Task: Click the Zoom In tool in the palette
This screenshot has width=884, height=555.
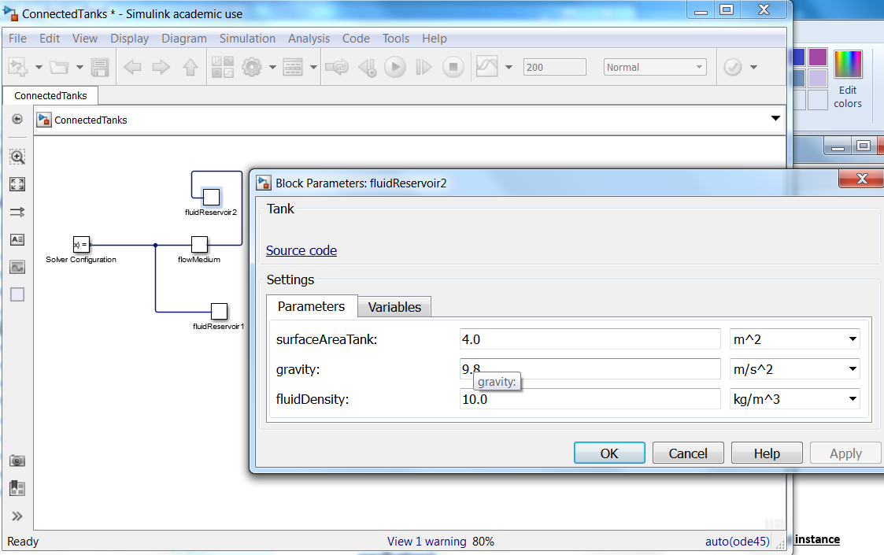Action: pyautogui.click(x=17, y=157)
